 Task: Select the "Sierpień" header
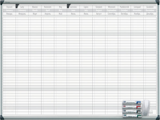click(x=99, y=7)
